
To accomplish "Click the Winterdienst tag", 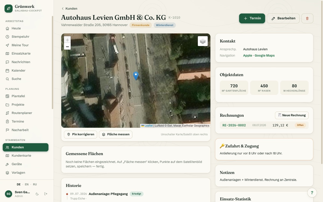I will pos(165,25).
